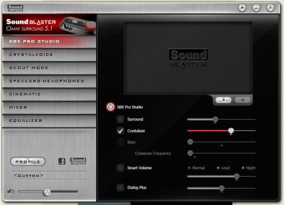Enable the Surround checkbox
This screenshot has height=205, width=284.
(120, 119)
